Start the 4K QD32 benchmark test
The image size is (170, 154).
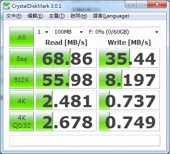pyautogui.click(x=22, y=121)
